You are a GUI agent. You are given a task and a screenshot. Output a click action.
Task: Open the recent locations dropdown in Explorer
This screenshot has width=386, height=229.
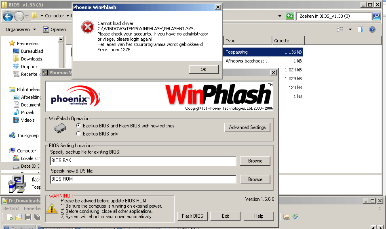27,17
